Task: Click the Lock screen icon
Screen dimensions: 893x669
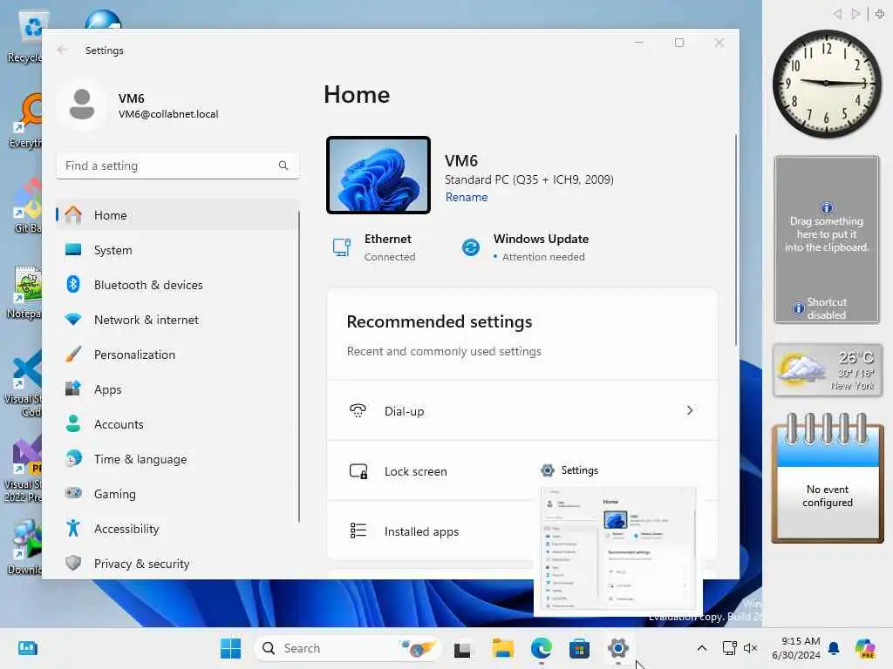Action: [x=358, y=471]
